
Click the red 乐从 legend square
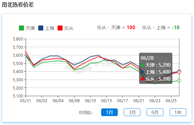click(x=60, y=28)
